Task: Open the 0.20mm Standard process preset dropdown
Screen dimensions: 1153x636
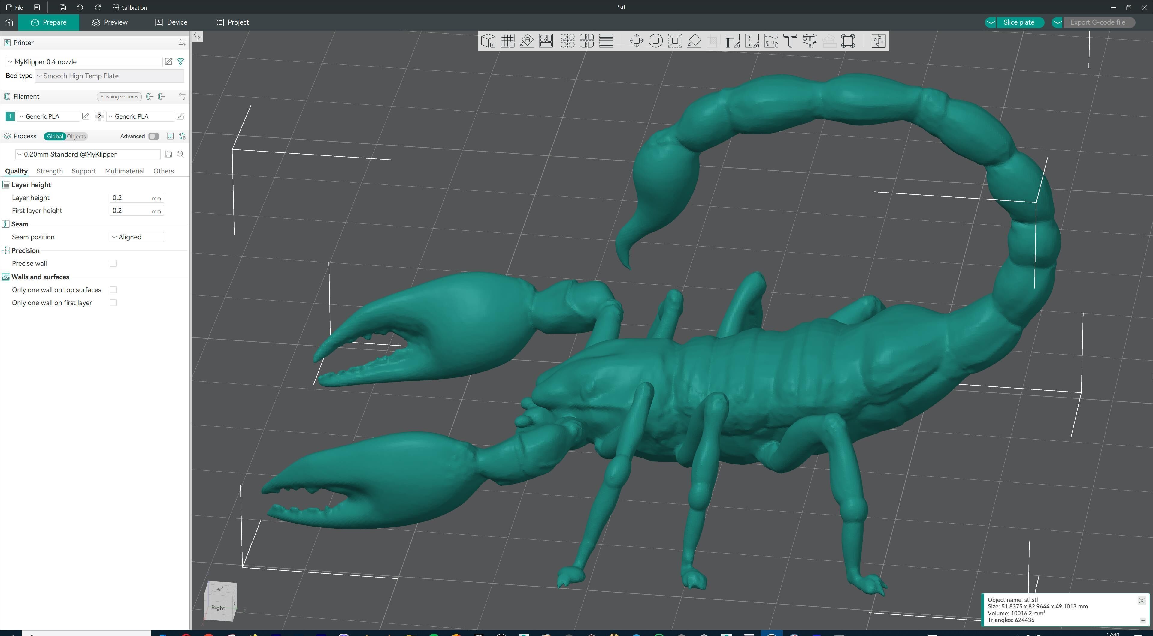Action: coord(88,154)
